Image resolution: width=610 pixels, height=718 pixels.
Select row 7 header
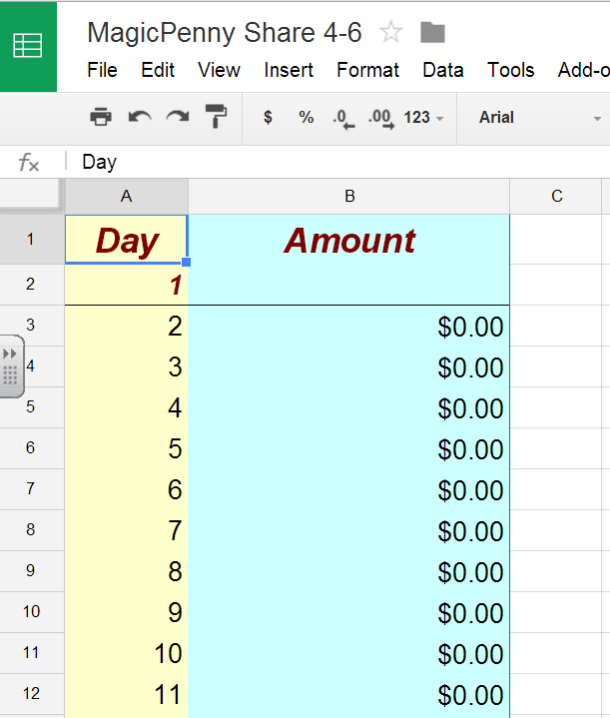point(31,489)
